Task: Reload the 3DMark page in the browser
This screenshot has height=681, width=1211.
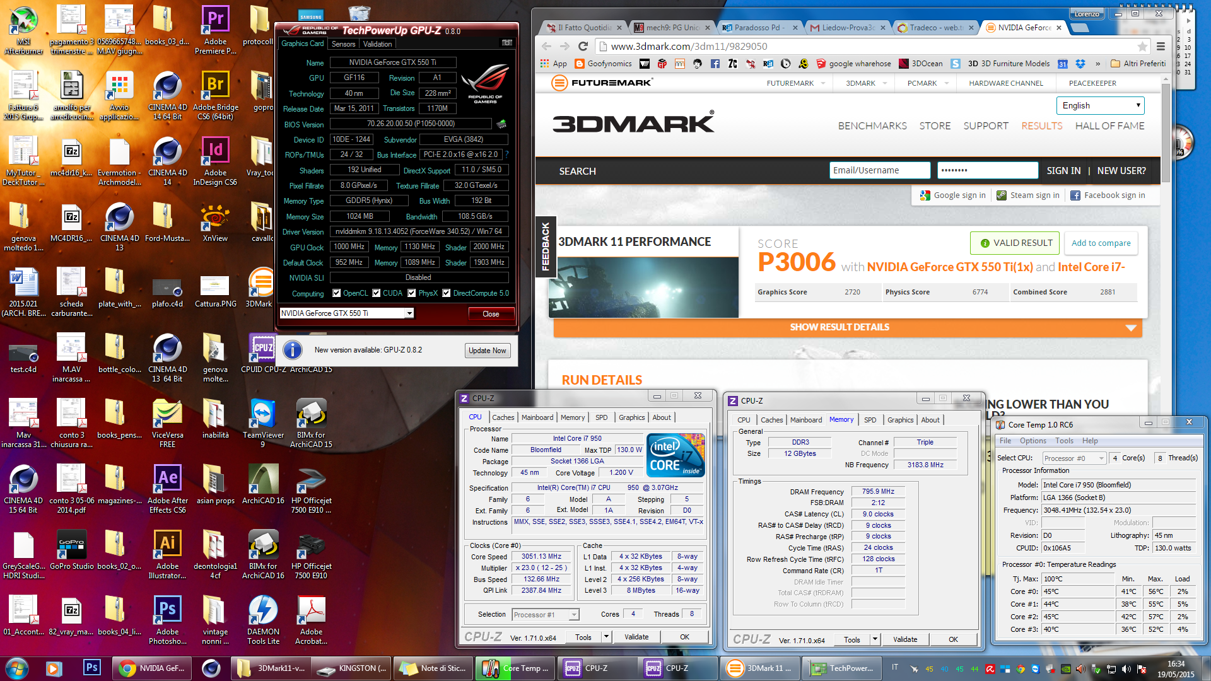Action: (x=583, y=46)
